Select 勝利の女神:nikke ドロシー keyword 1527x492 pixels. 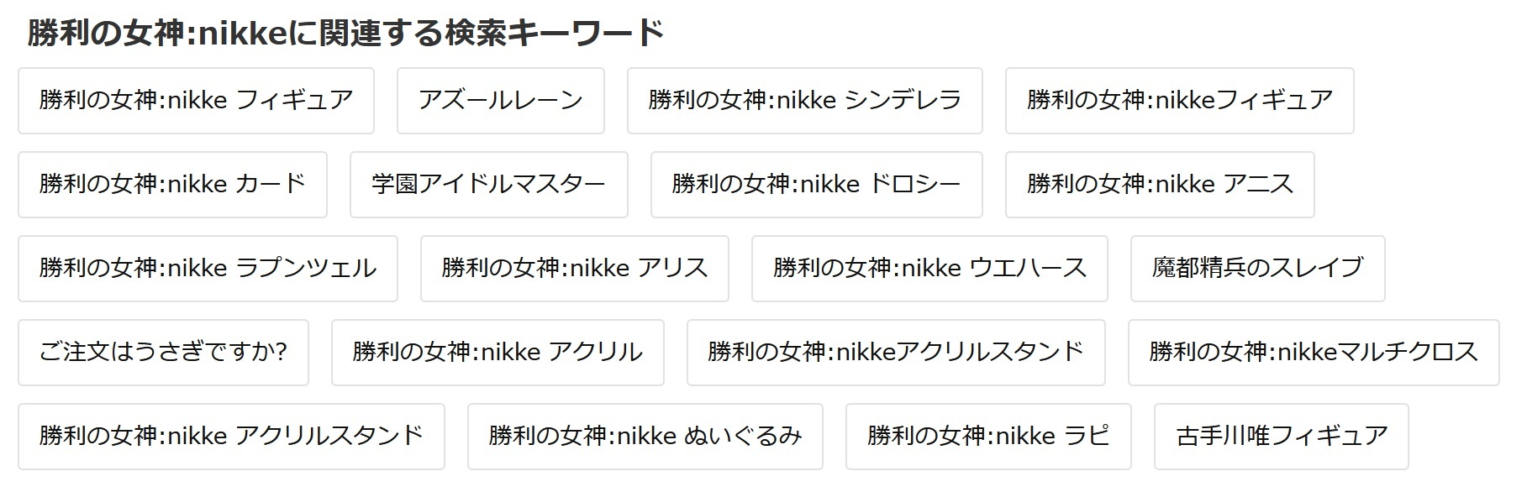pos(816,185)
